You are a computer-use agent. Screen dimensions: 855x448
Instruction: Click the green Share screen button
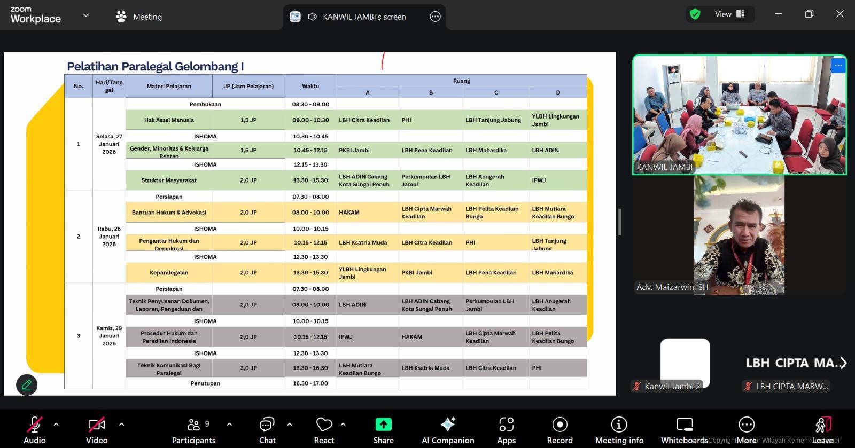383,430
